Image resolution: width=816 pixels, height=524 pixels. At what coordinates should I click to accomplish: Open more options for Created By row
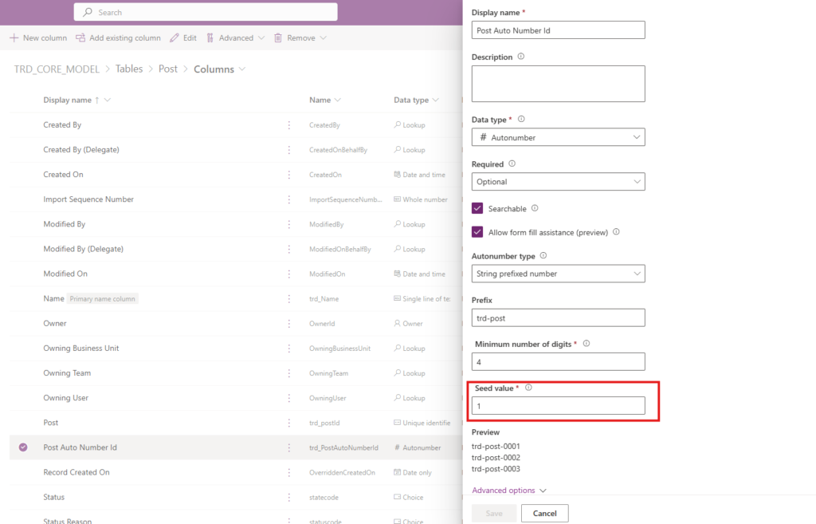pos(289,125)
